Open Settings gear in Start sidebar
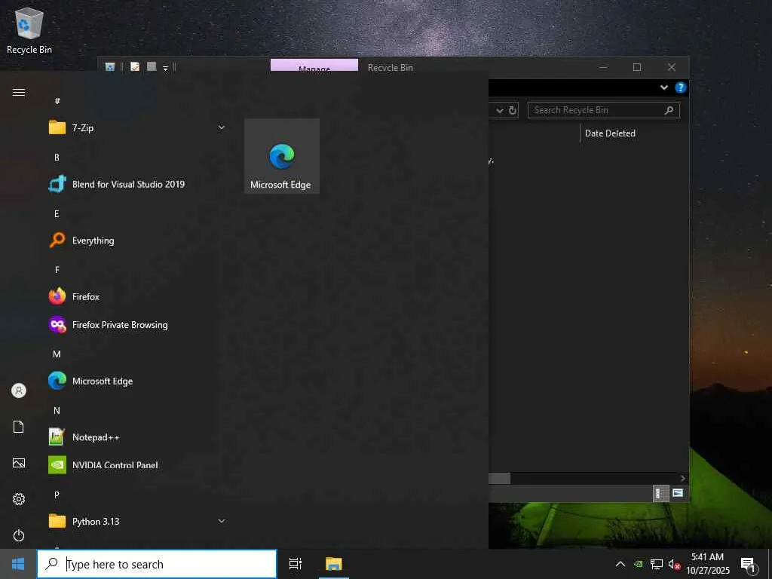 [19, 499]
